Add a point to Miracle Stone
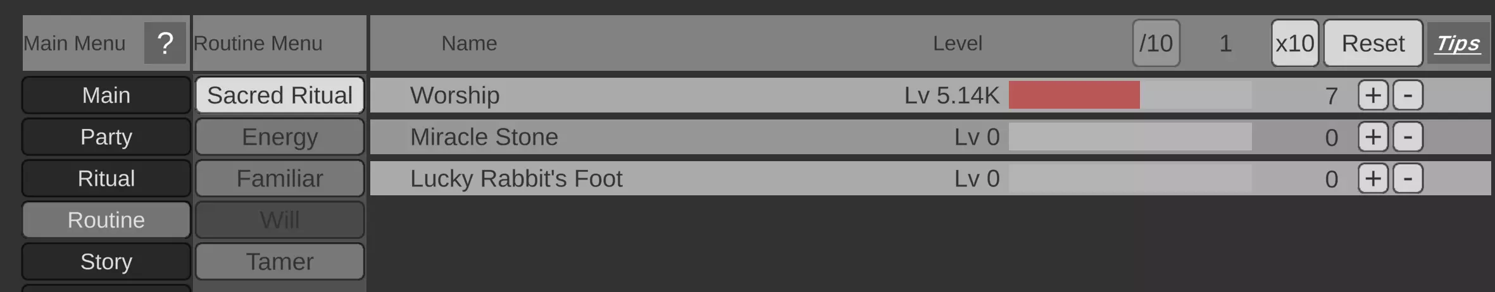1495x292 pixels. pos(1373,137)
